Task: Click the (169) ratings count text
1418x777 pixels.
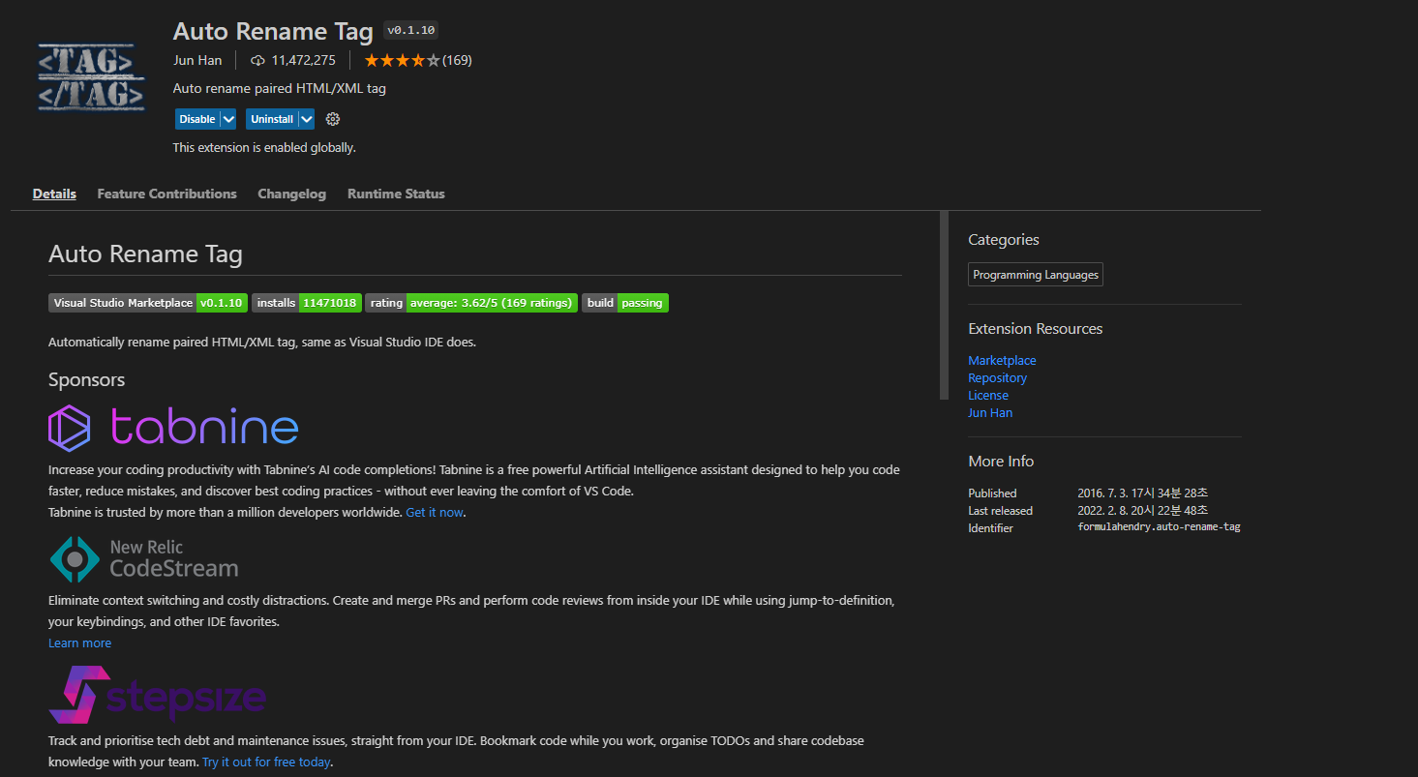Action: [x=457, y=60]
